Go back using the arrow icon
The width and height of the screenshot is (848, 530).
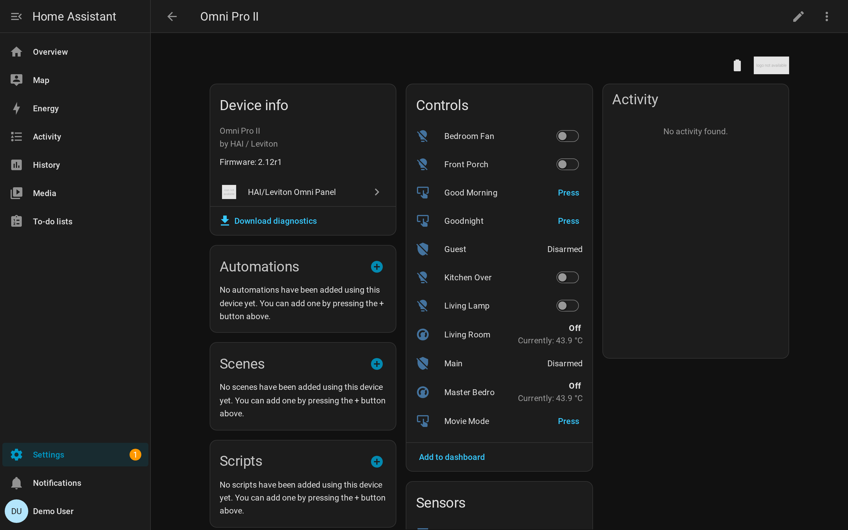[172, 16]
